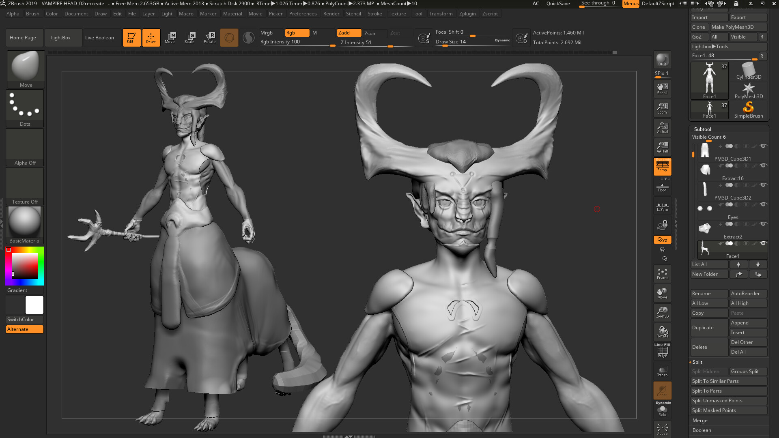Select the Frame icon on right shelf

(x=662, y=273)
